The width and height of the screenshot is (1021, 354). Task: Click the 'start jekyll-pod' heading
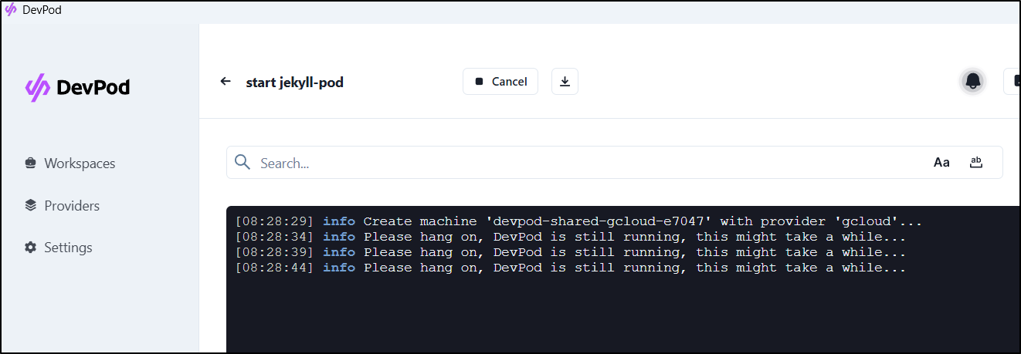coord(294,82)
